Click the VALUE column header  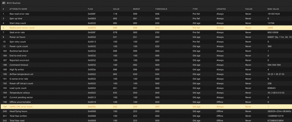[x=116, y=9]
